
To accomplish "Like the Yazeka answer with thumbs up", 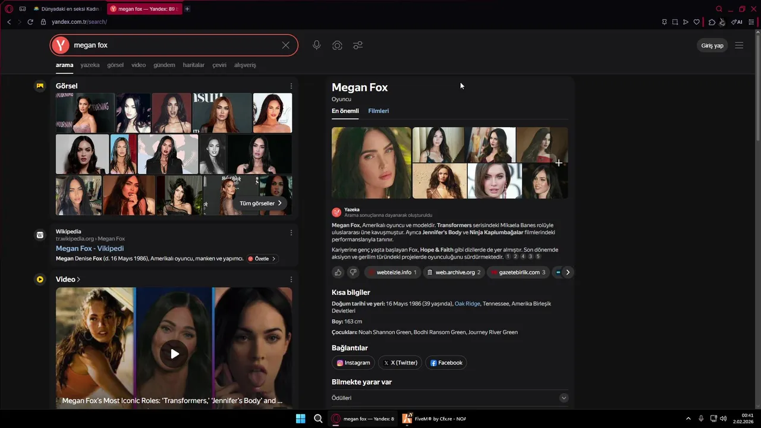I will coord(338,272).
